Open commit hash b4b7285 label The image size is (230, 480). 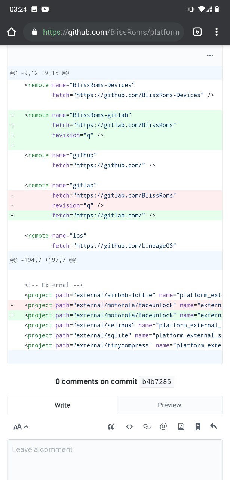coord(157,382)
